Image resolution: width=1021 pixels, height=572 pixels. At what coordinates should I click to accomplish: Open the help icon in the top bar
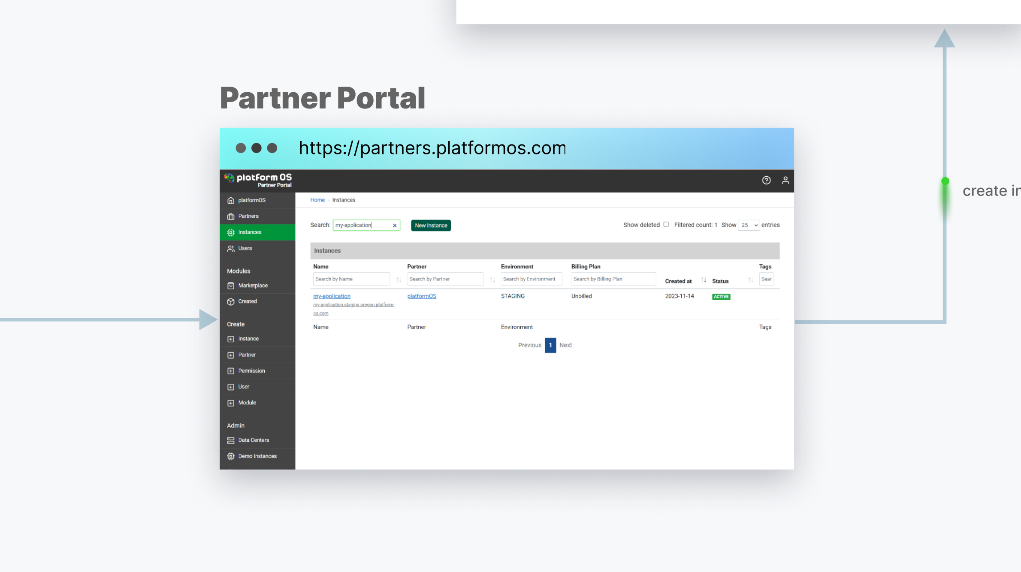pyautogui.click(x=766, y=180)
